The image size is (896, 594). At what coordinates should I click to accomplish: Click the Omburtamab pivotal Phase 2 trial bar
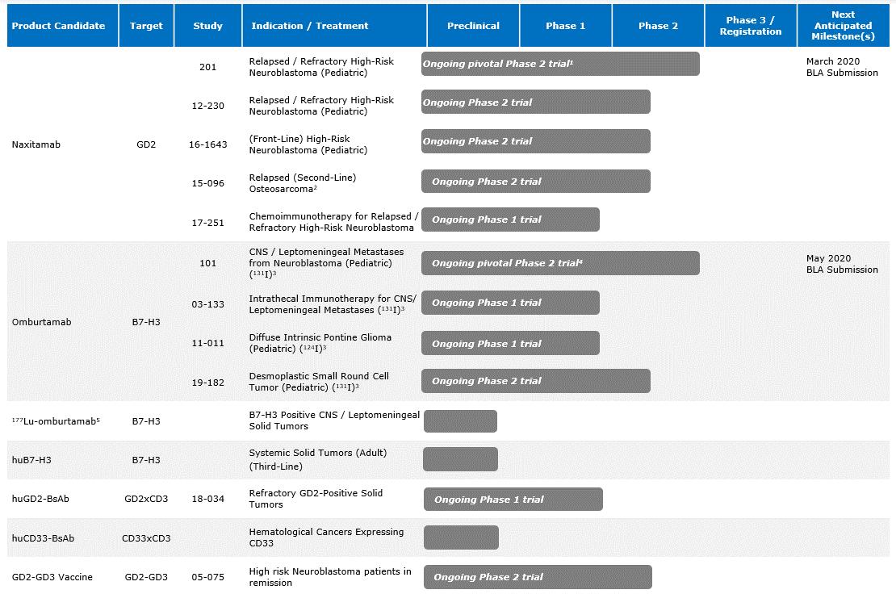click(x=560, y=263)
